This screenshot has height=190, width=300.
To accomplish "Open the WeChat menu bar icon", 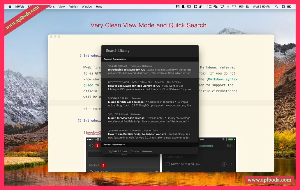I will pyautogui.click(x=216, y=6).
